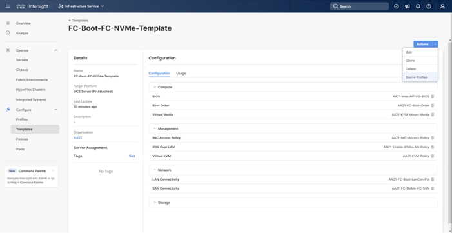This screenshot has width=452, height=233.
Task: Toggle the Actions dropdown arrow
Action: [435, 44]
